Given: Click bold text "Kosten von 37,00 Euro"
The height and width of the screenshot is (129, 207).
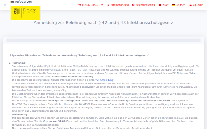Looking at the screenshot, I should pyautogui.click(x=57, y=121).
